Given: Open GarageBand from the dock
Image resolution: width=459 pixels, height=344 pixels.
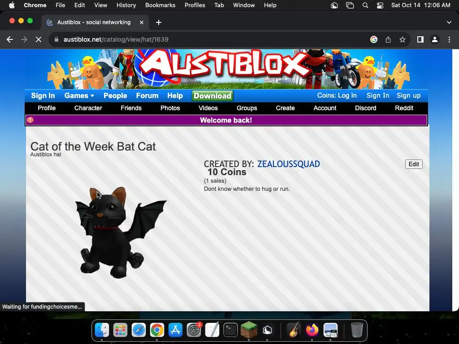Looking at the screenshot, I should pyautogui.click(x=294, y=330).
